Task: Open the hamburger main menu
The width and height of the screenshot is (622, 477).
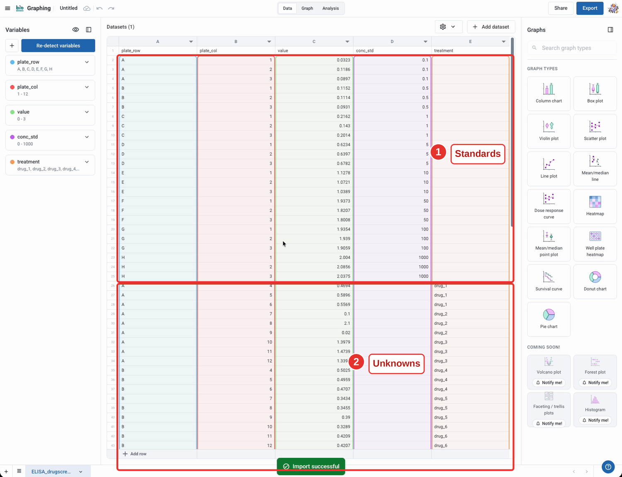Action: [x=7, y=8]
